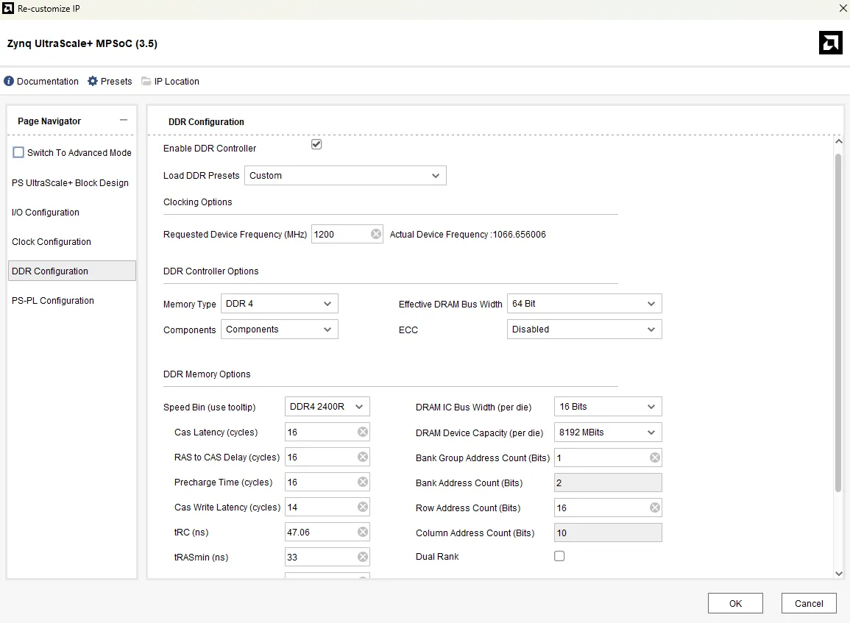Open the Documentation link
The height and width of the screenshot is (623, 850).
(48, 81)
